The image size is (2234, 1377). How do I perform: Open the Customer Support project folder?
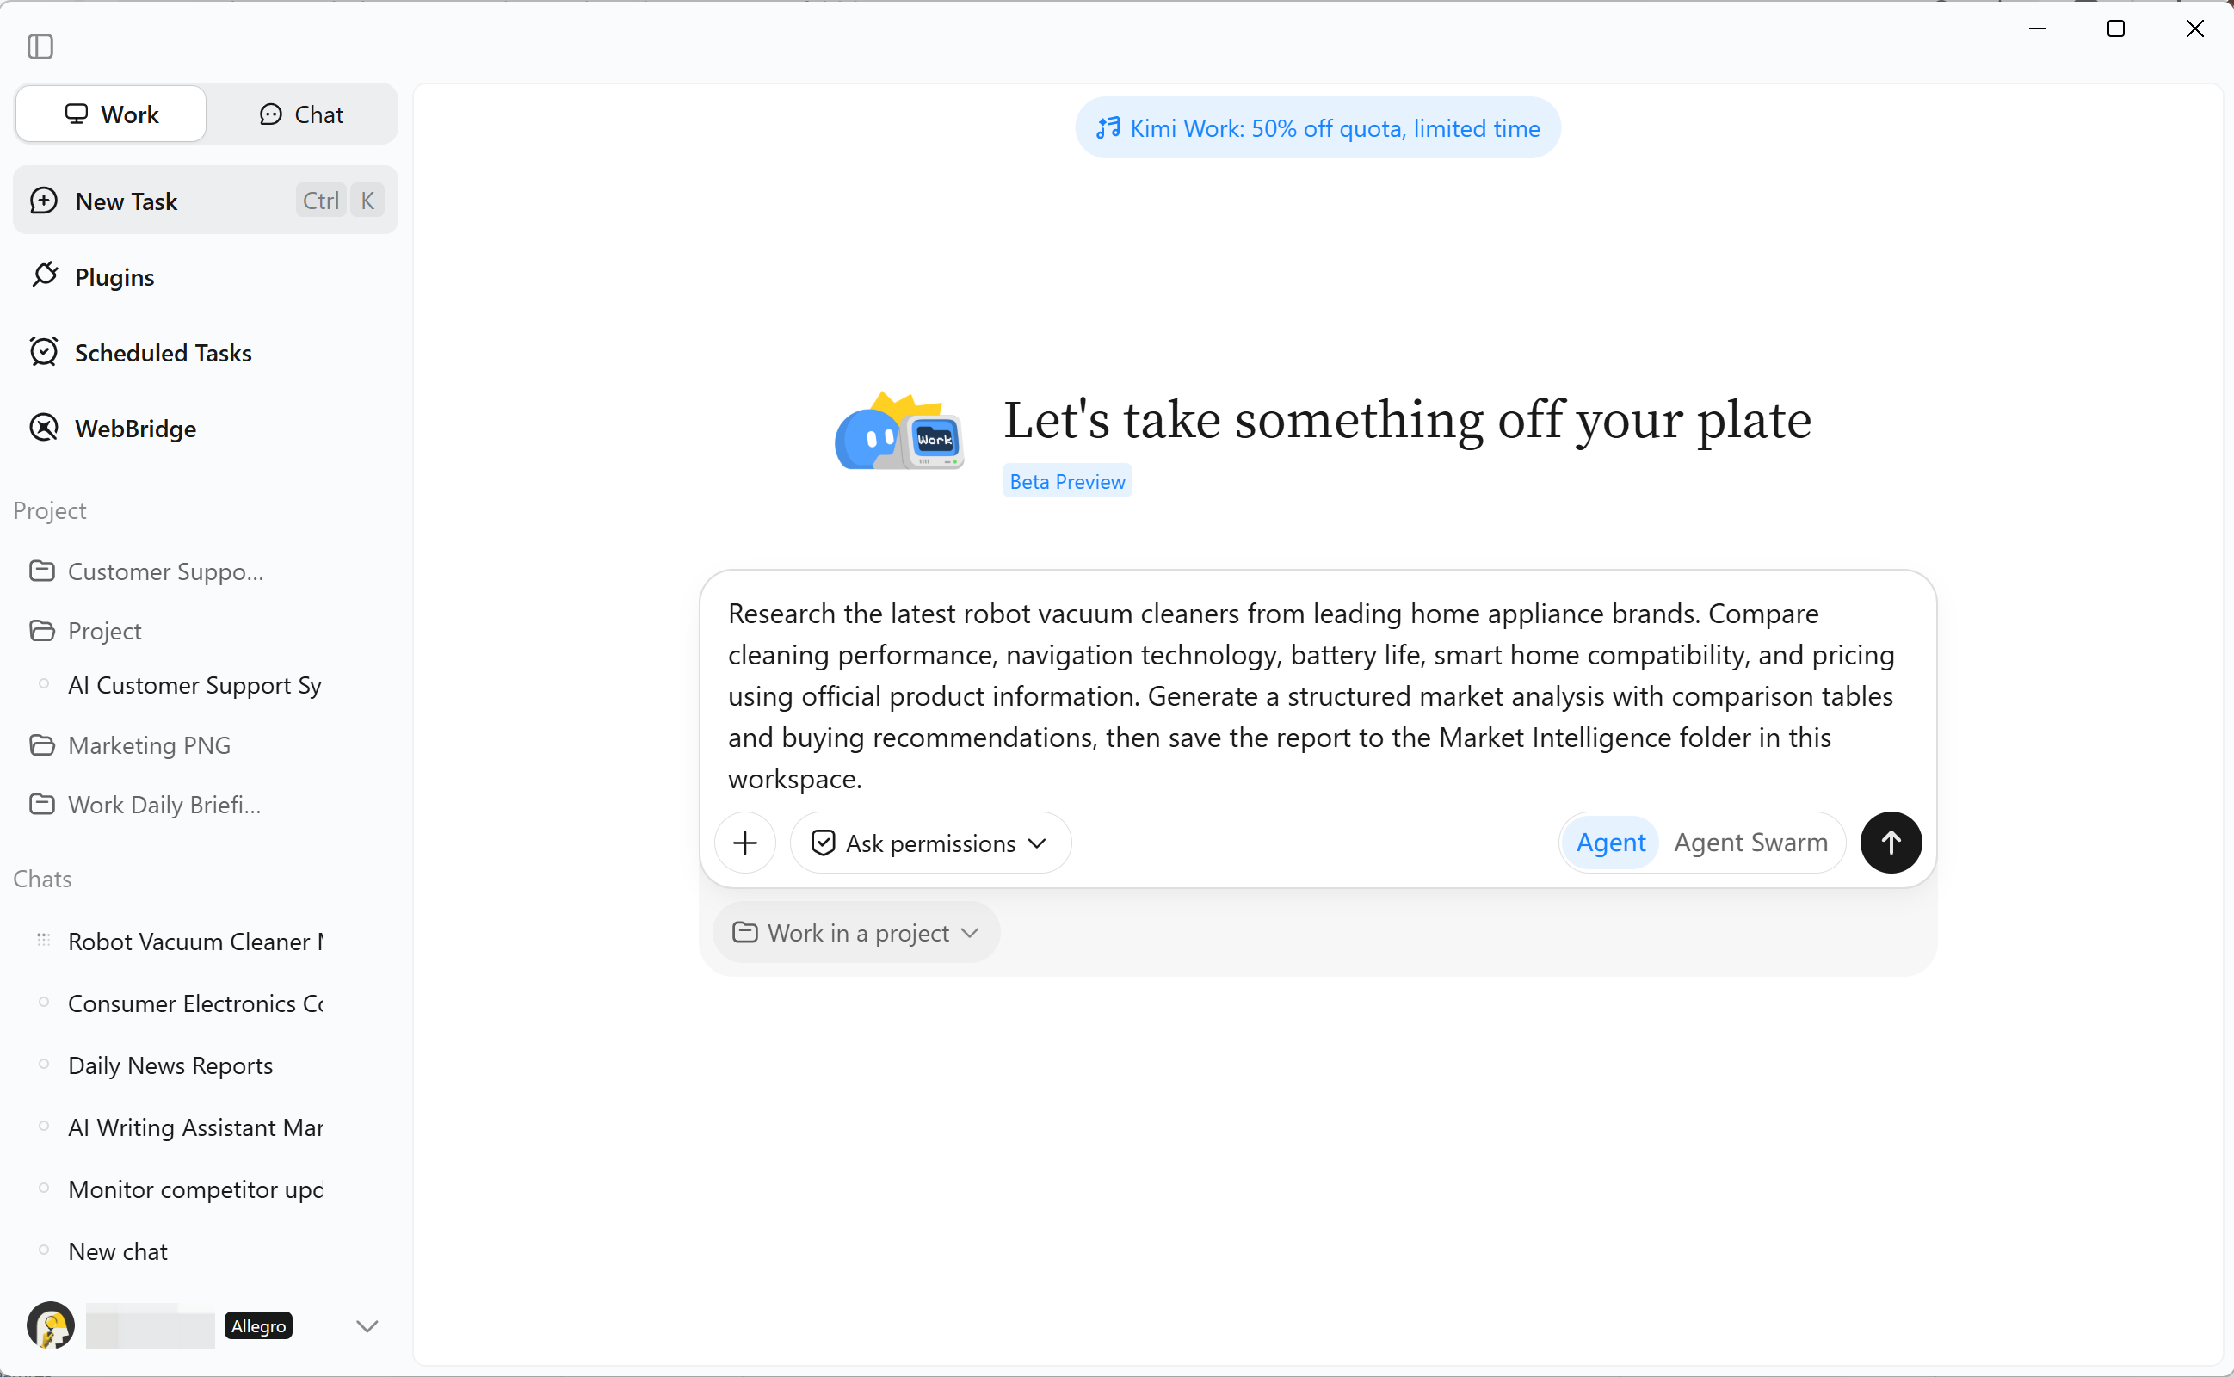(x=147, y=571)
